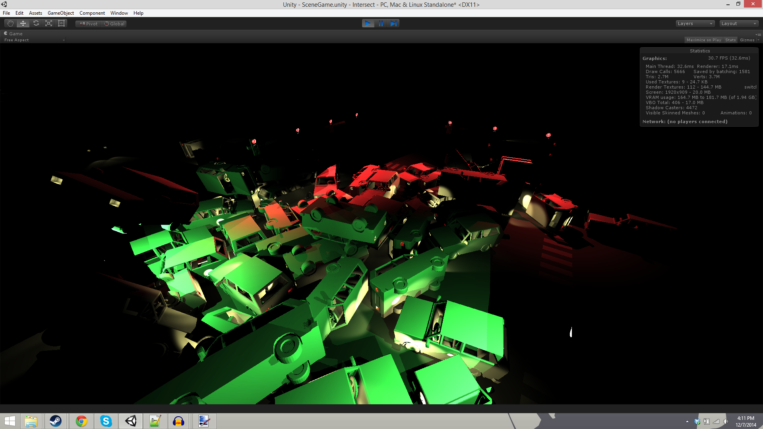Open the Game panel options menu

[x=758, y=34]
